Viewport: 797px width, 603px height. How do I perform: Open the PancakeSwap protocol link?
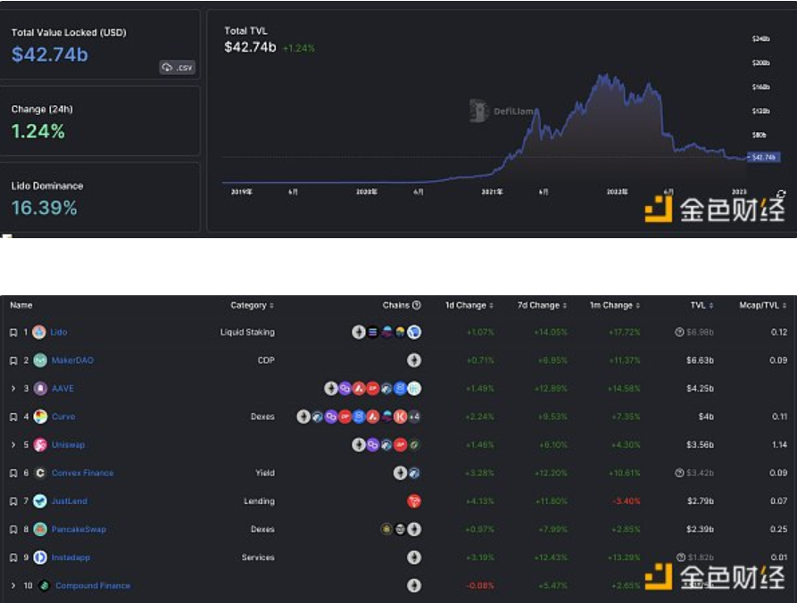pyautogui.click(x=79, y=529)
